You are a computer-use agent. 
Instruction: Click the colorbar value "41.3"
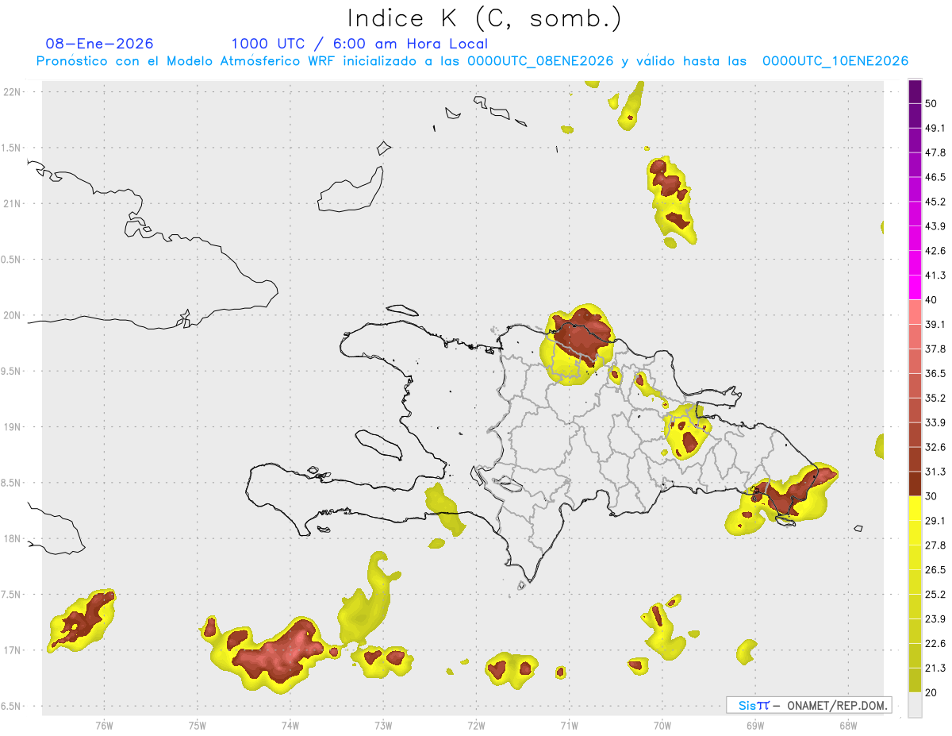click(935, 276)
